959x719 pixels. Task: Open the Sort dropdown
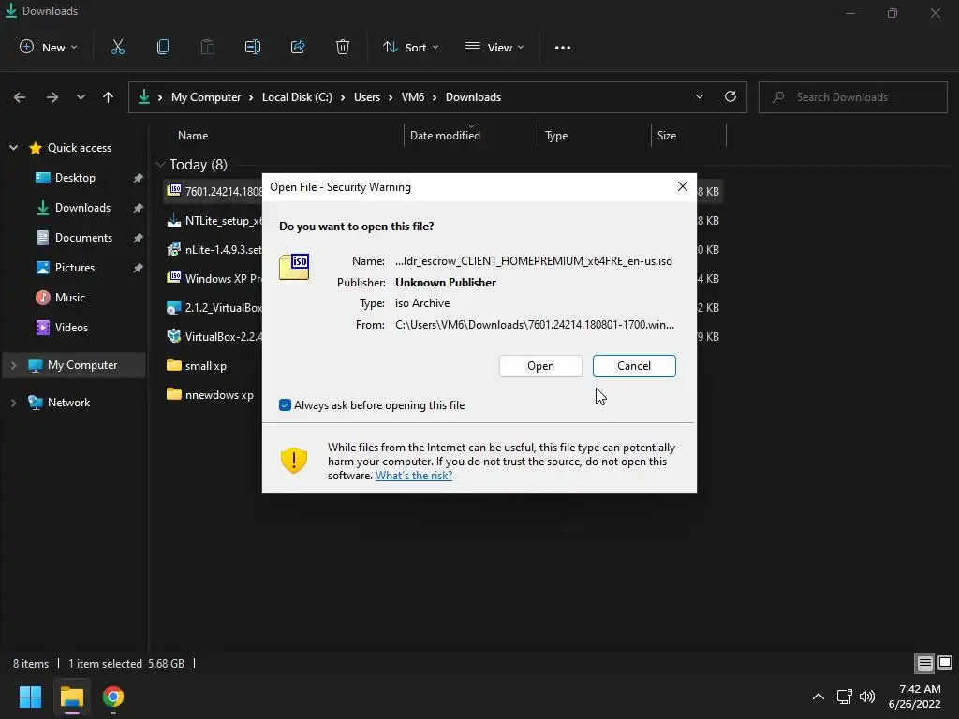point(410,47)
